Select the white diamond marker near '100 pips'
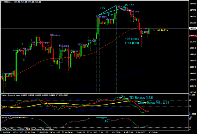 [x=130, y=11]
